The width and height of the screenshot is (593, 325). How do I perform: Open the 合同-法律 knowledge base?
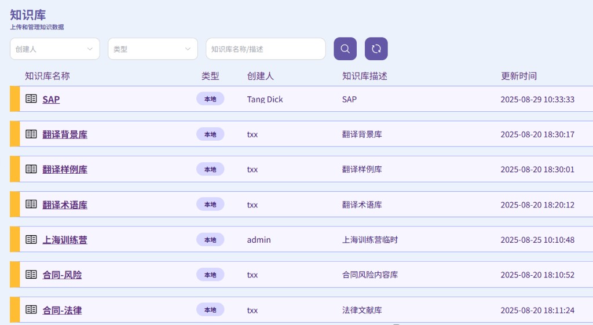tap(62, 311)
